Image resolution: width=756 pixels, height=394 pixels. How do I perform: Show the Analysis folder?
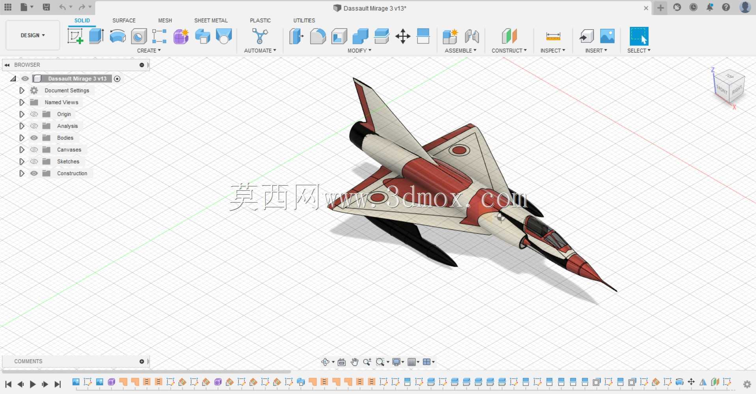click(x=34, y=126)
